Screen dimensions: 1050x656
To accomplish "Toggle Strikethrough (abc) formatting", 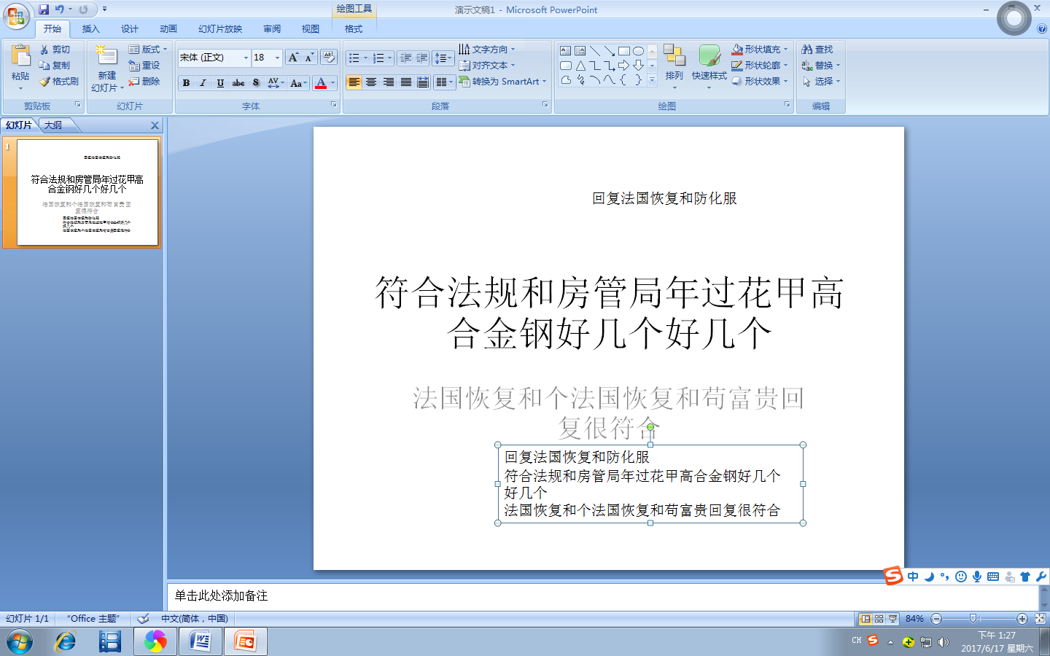I will [x=238, y=83].
